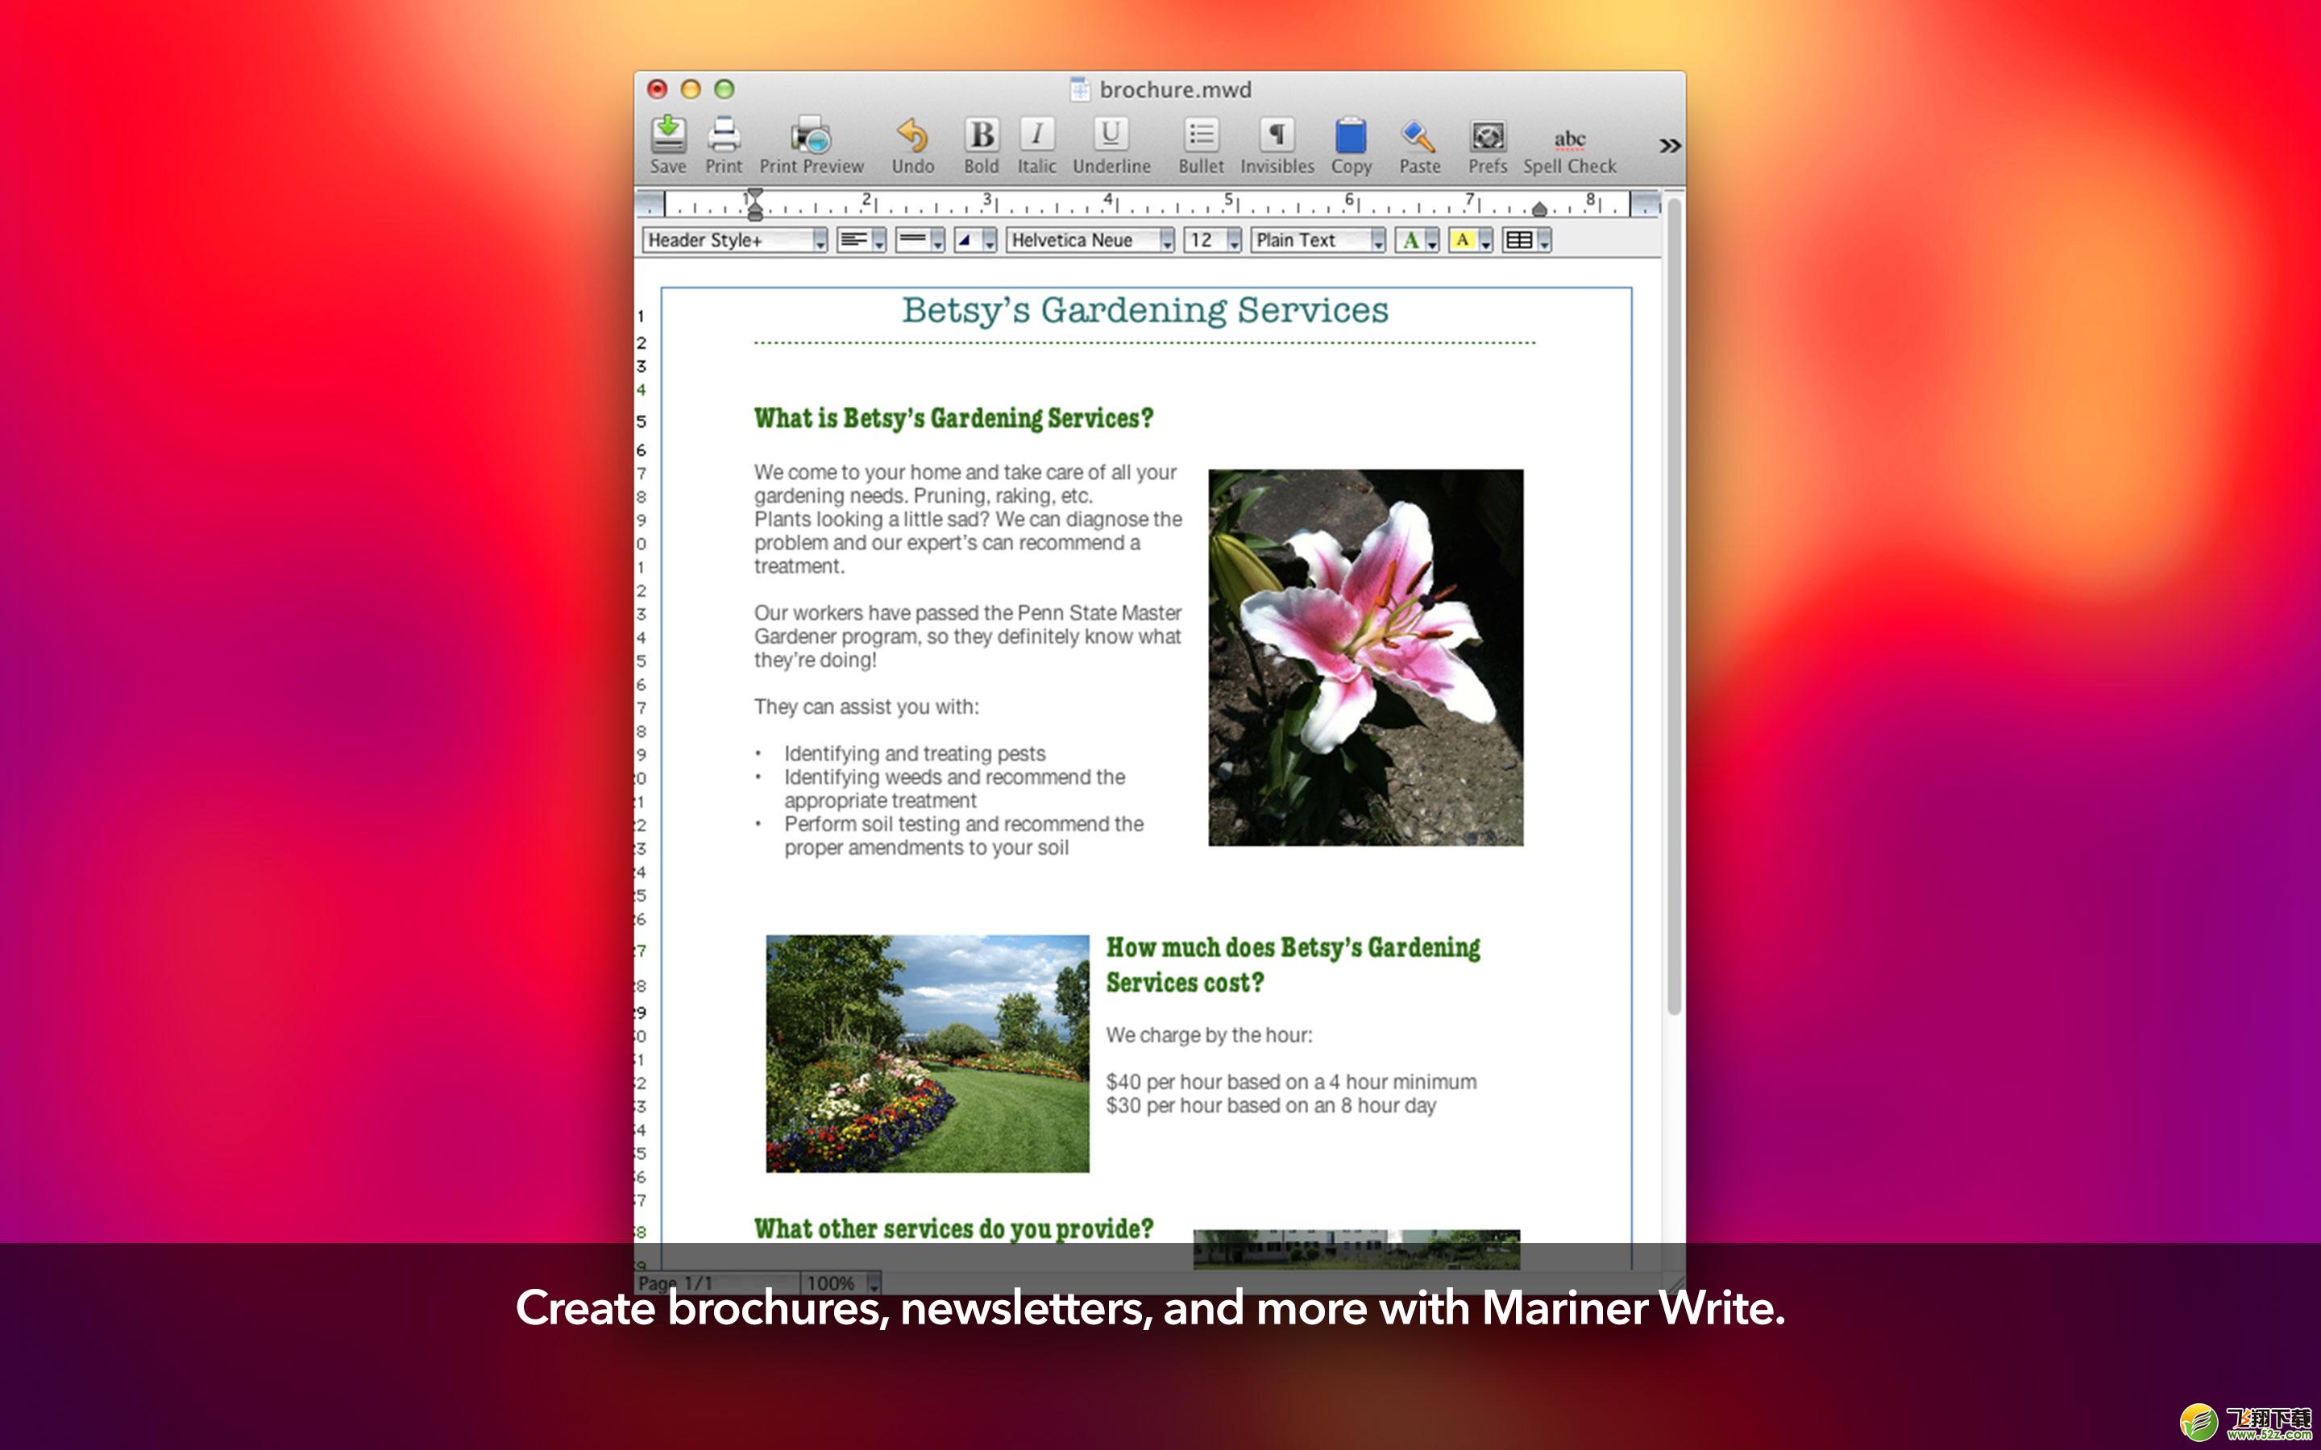This screenshot has width=2321, height=1450.
Task: Open the Plain Text style dropdown
Action: tap(1318, 240)
